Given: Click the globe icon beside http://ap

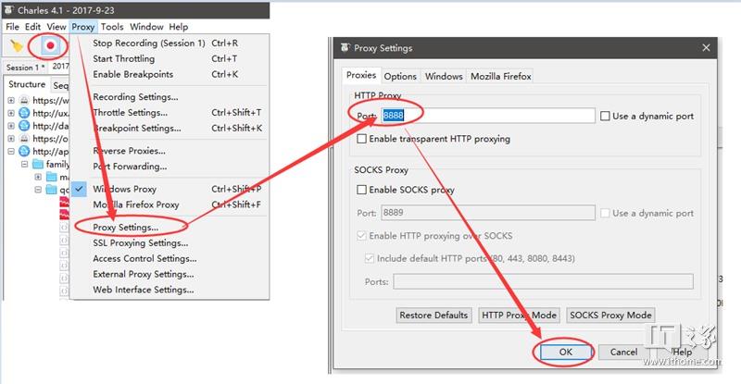Looking at the screenshot, I should (x=24, y=151).
